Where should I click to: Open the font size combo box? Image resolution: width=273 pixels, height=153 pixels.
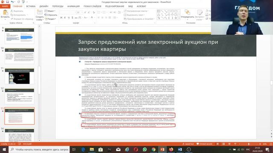[x=80, y=12]
